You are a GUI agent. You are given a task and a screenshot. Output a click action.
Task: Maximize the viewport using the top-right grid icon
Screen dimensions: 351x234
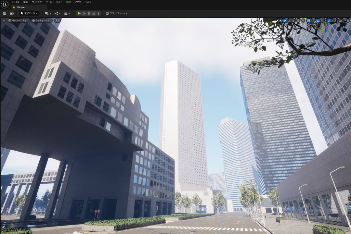point(348,20)
